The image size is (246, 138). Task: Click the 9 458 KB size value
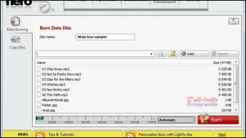click(225, 95)
